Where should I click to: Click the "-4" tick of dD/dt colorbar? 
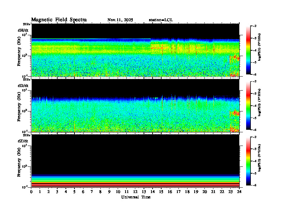[x=255, y=106]
